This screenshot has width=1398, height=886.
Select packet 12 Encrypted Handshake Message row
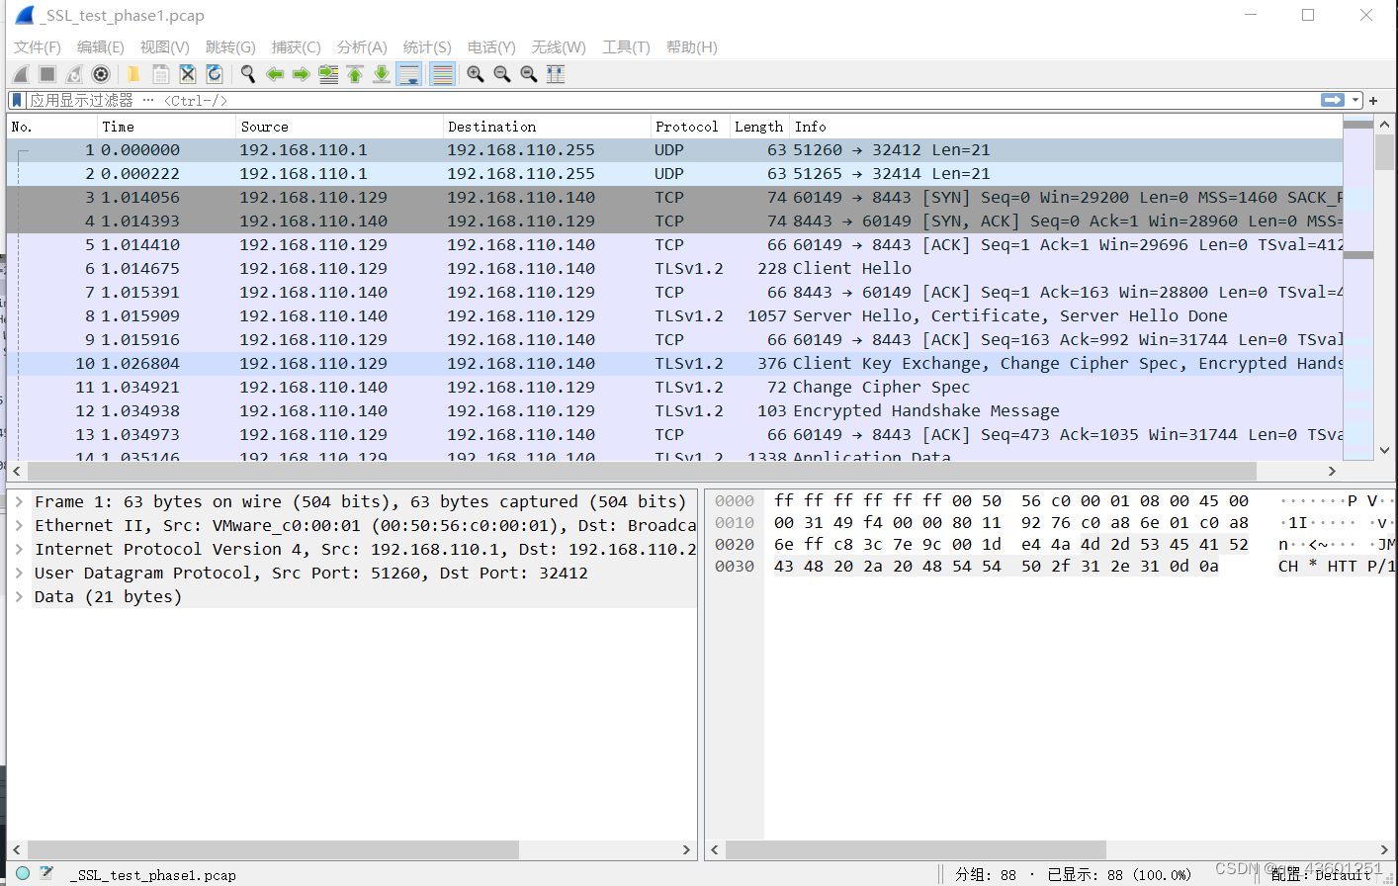tap(675, 410)
